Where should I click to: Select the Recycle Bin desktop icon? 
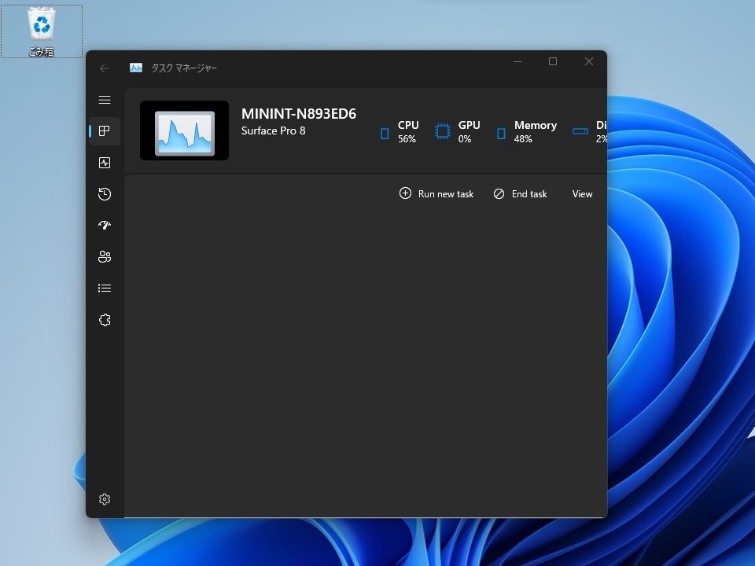[x=42, y=31]
